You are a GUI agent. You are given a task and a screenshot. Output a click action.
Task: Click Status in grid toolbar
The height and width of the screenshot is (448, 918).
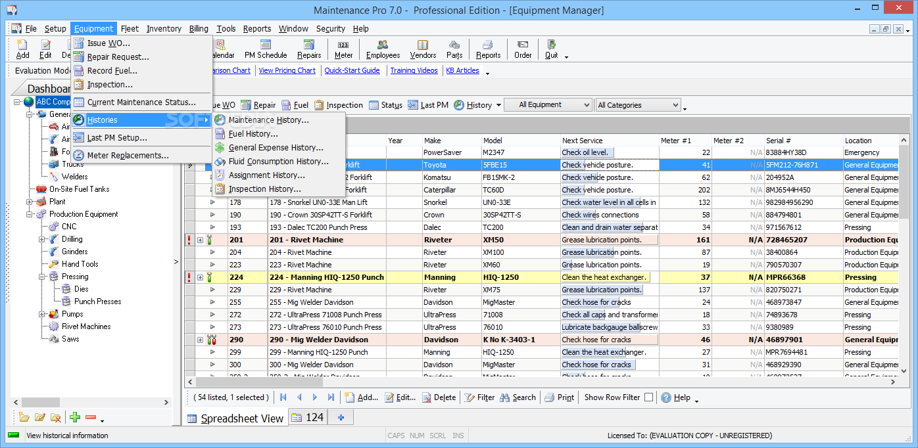(386, 105)
